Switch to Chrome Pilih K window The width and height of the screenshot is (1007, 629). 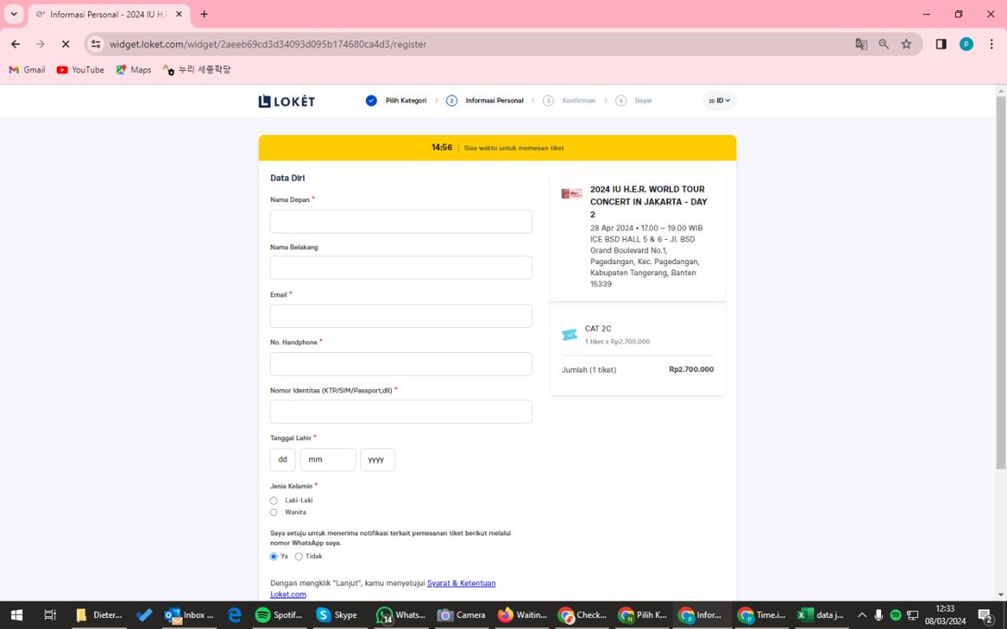pos(643,615)
